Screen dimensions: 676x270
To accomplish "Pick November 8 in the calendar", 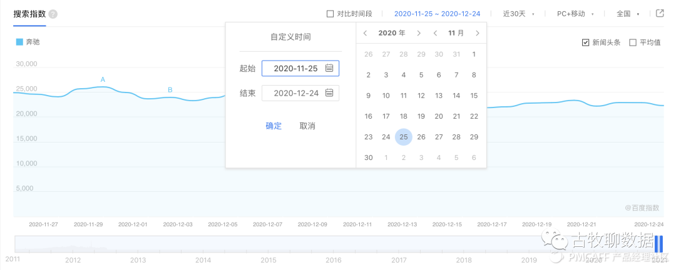I will [474, 75].
